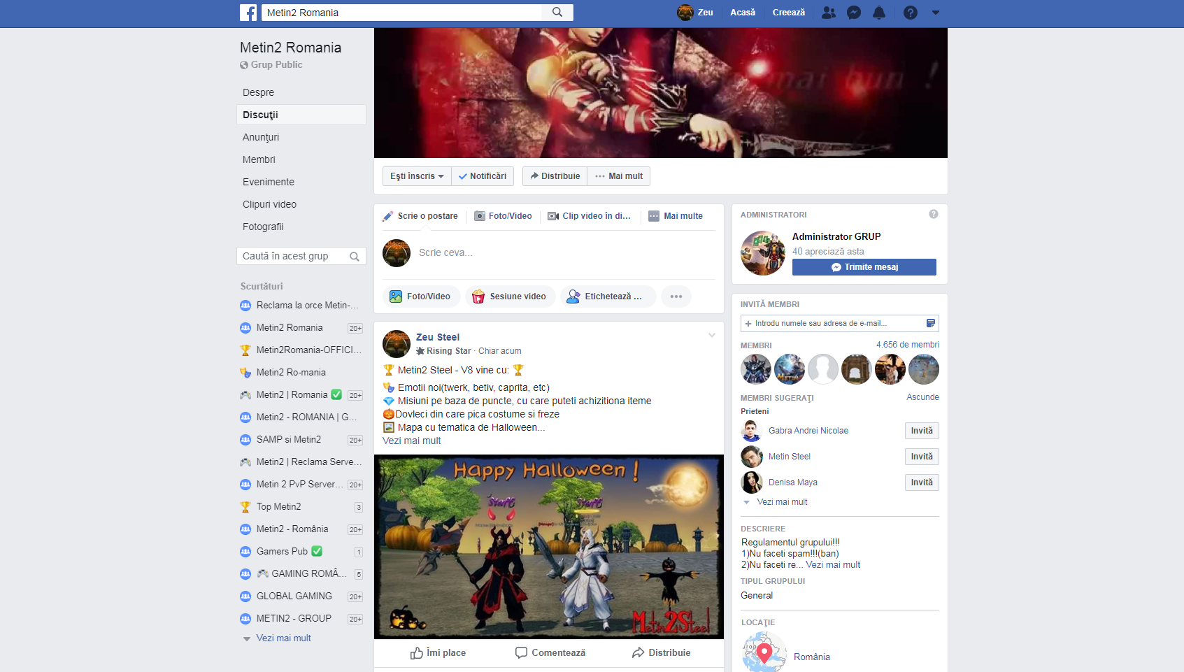The width and height of the screenshot is (1184, 672).
Task: Open the Friend requests icon
Action: tap(829, 13)
